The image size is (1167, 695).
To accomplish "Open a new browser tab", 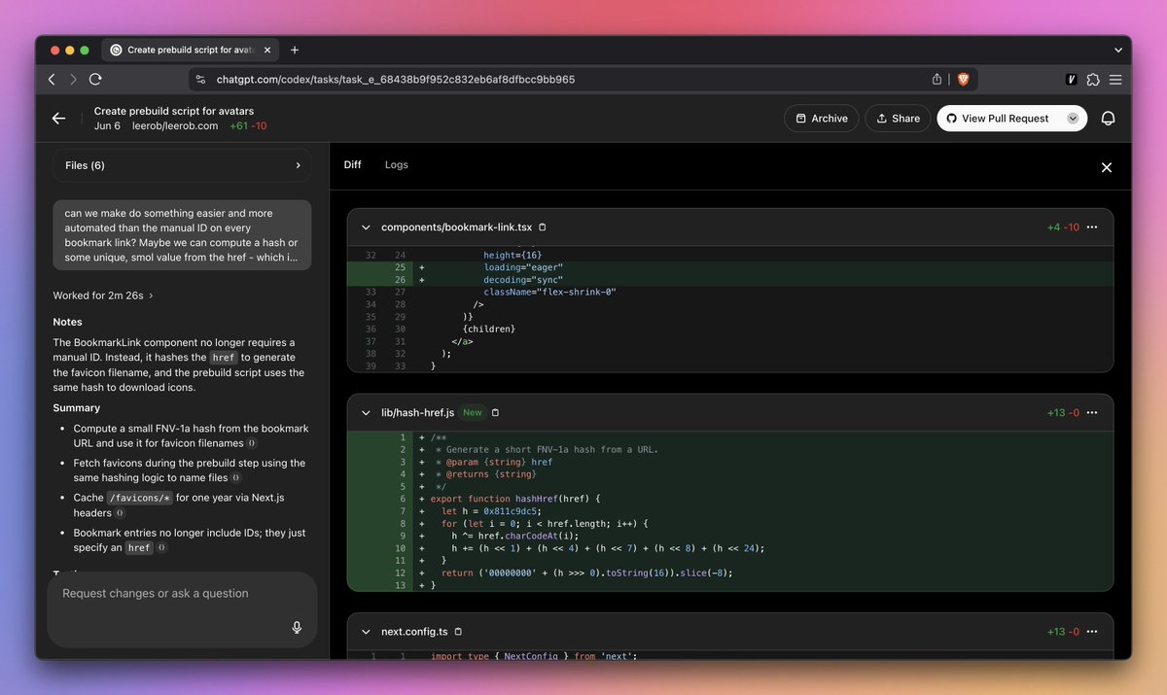I will (295, 50).
